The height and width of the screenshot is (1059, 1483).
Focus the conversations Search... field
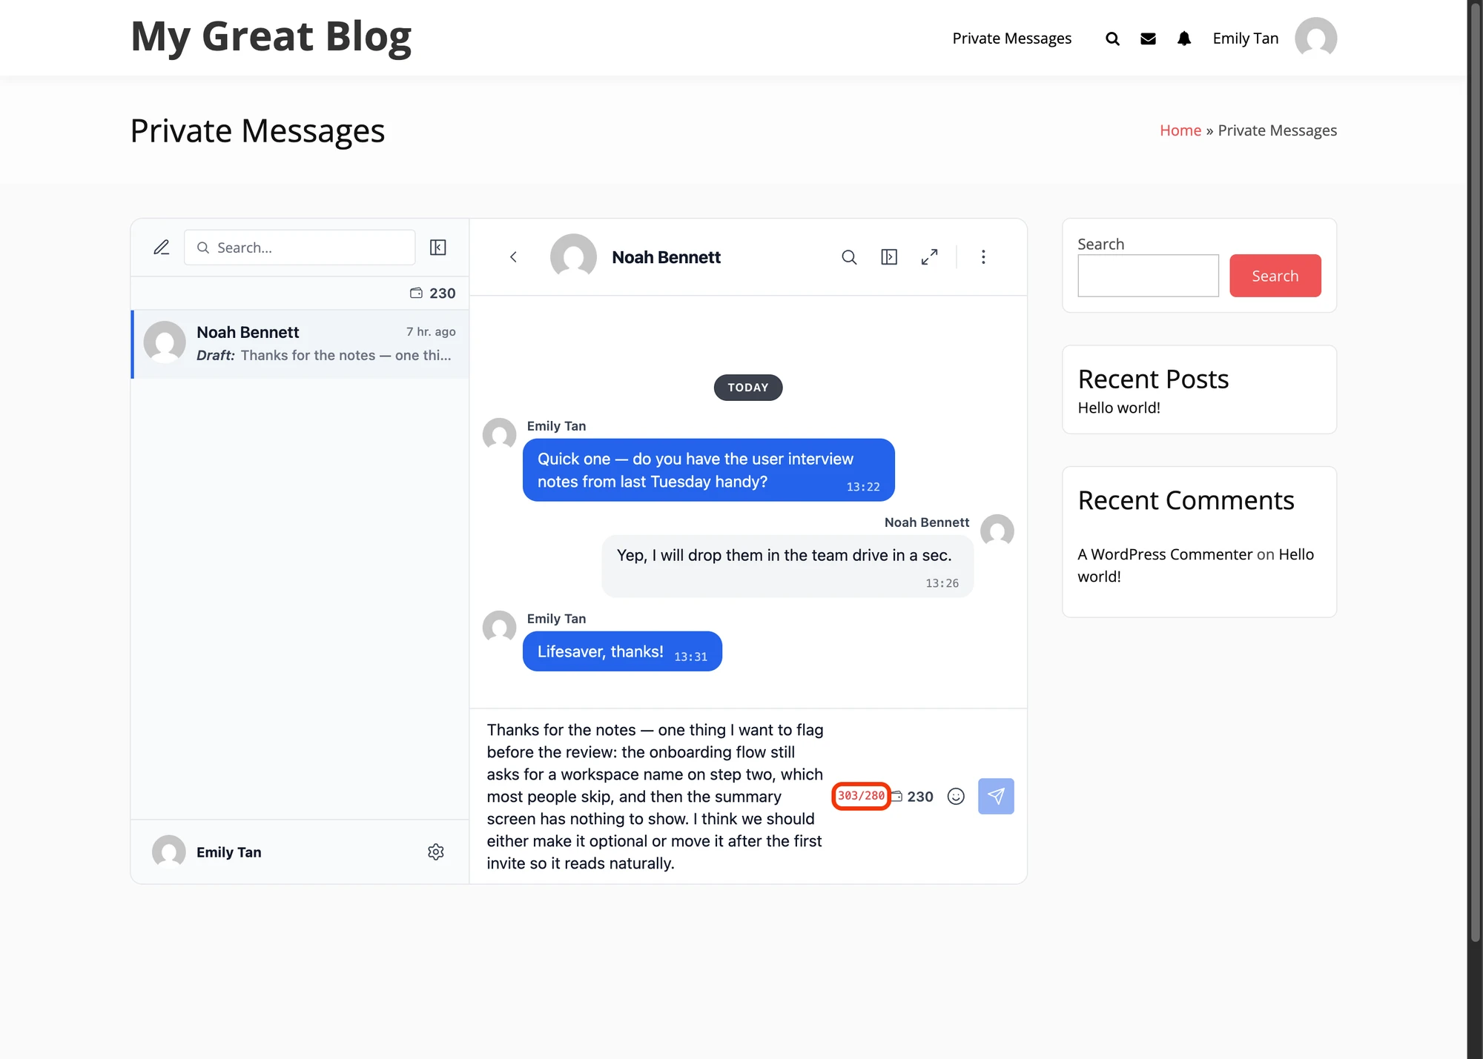coord(300,248)
